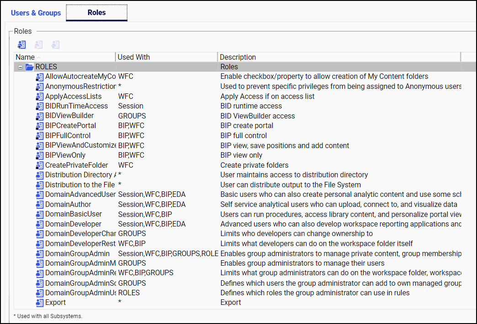Click the BIPViewOnly role icon
This screenshot has height=324, width=477.
click(x=39, y=155)
